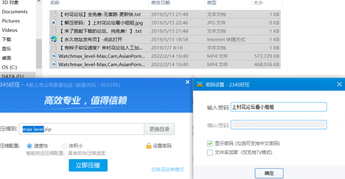Open the 下载 folder in the sidebar

[x=7, y=39]
